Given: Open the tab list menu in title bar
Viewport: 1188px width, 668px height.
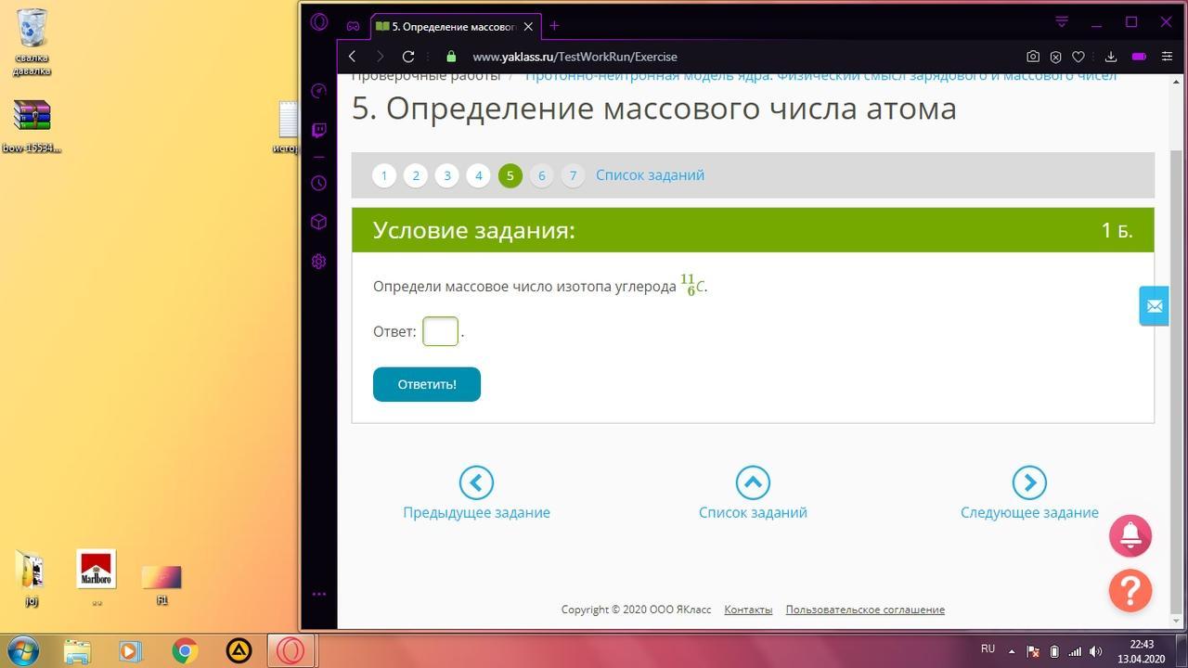Looking at the screenshot, I should (1062, 21).
